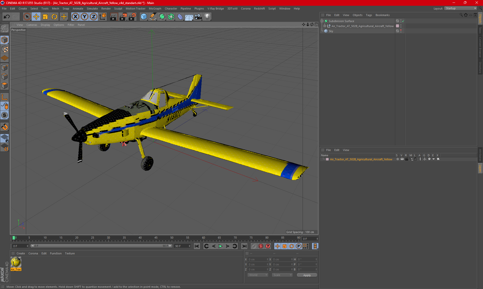
Task: Click the Light bulb object icon
Action: [207, 17]
